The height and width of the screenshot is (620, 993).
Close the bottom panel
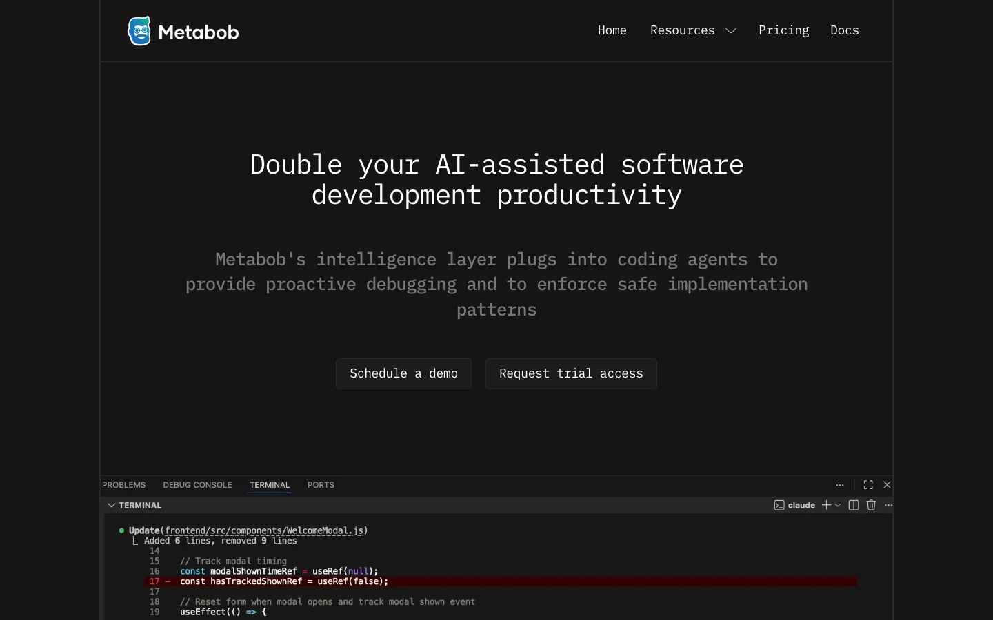point(887,485)
